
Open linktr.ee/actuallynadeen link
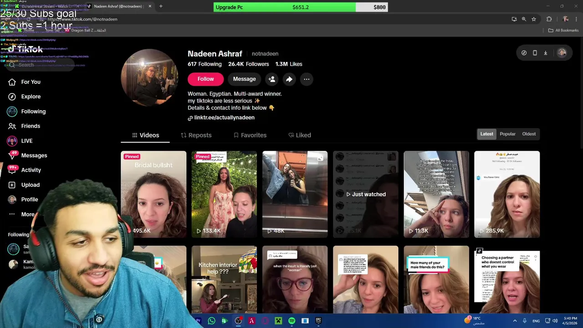point(221,118)
